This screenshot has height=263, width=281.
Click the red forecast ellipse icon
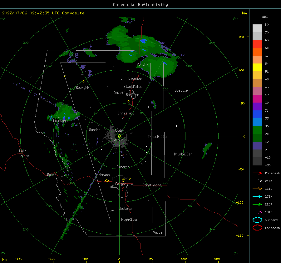tap(257, 228)
